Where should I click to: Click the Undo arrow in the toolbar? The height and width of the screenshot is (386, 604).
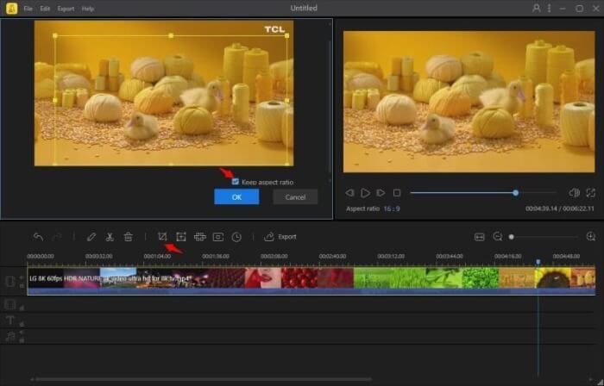(x=38, y=236)
